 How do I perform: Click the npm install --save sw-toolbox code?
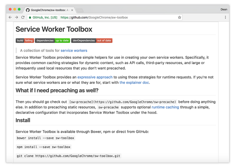(44, 147)
